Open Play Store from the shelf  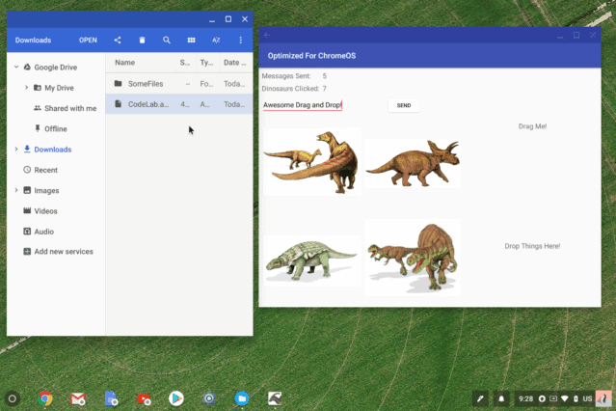176,397
